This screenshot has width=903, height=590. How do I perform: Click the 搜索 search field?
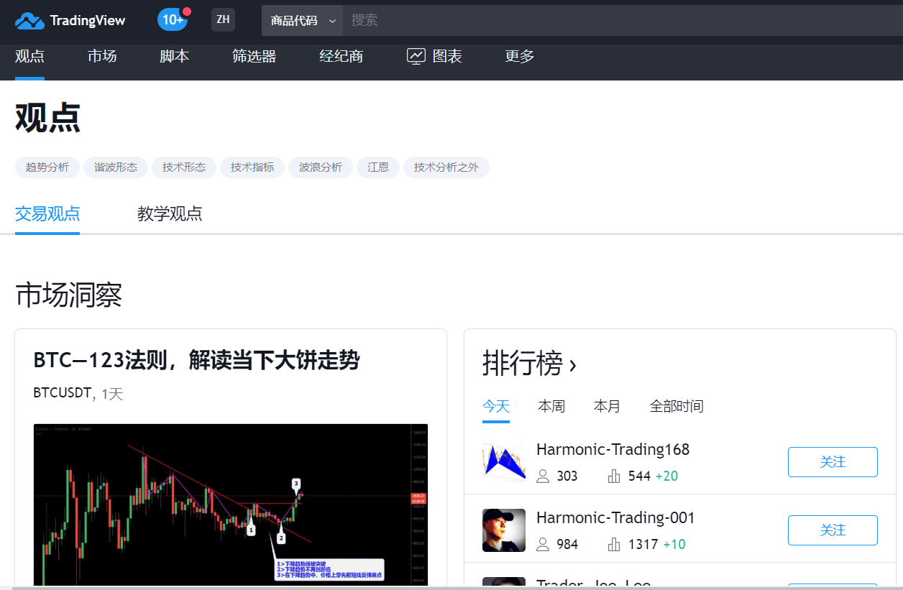[x=623, y=21]
